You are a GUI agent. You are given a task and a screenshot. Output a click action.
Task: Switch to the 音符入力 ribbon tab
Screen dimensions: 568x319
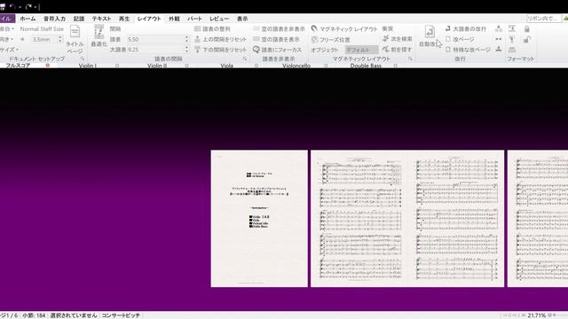55,19
